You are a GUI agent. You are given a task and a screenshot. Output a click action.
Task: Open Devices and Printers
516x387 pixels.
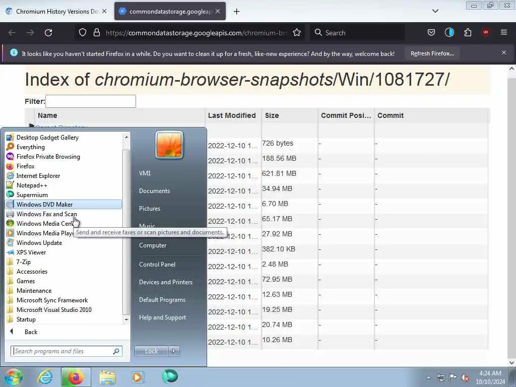tap(165, 282)
